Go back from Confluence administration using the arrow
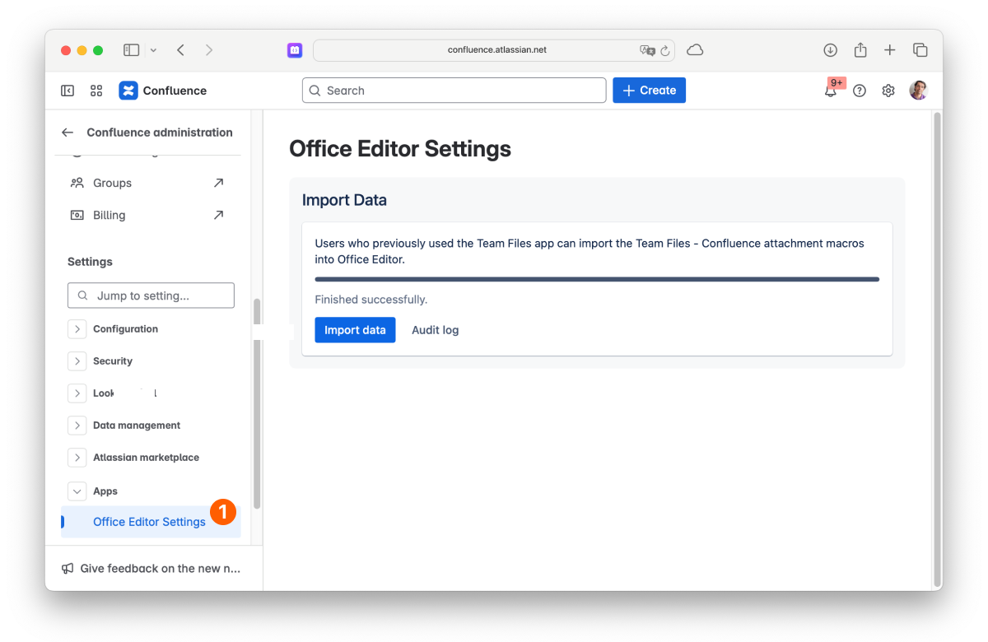The image size is (988, 642). pyautogui.click(x=68, y=133)
